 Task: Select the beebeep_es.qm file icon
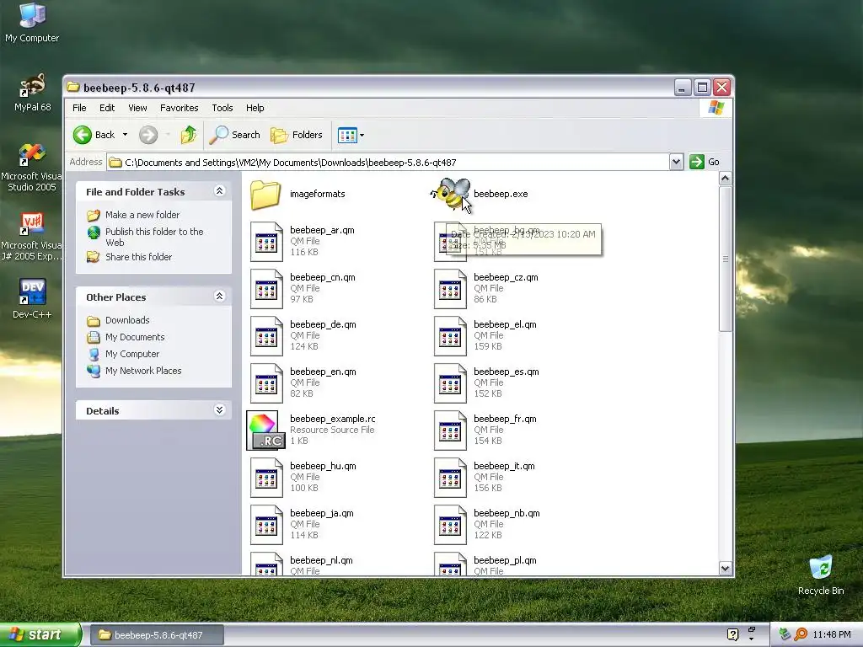point(450,383)
